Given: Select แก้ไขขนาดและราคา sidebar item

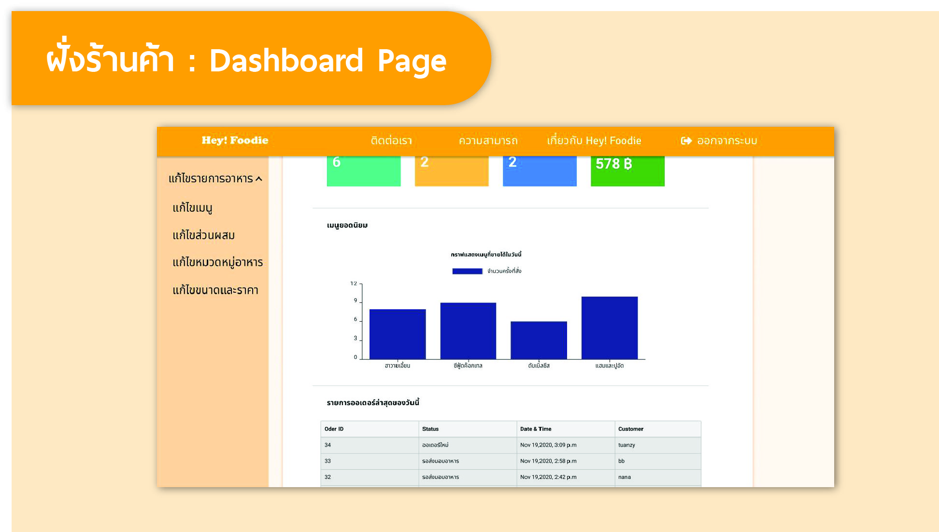Looking at the screenshot, I should click(215, 290).
